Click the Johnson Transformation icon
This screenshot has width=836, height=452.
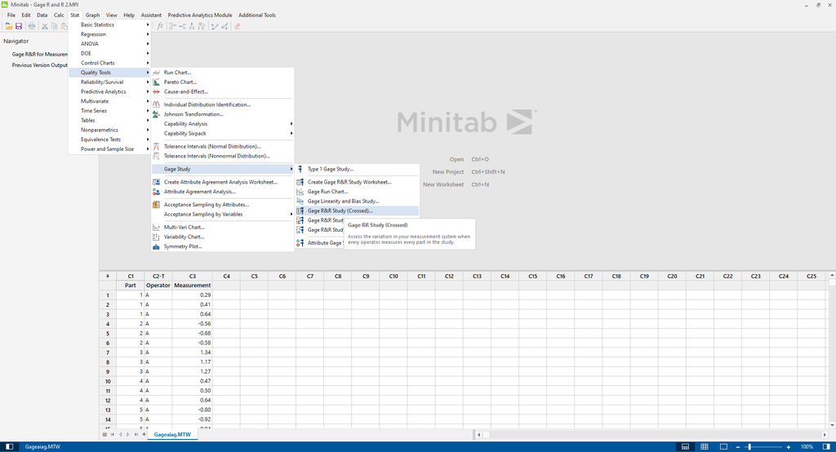point(156,114)
